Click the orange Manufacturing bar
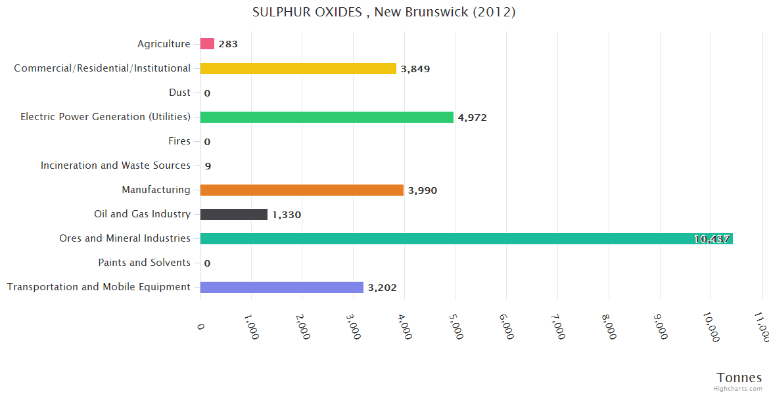Viewport: 769px width, 394px height. point(302,190)
